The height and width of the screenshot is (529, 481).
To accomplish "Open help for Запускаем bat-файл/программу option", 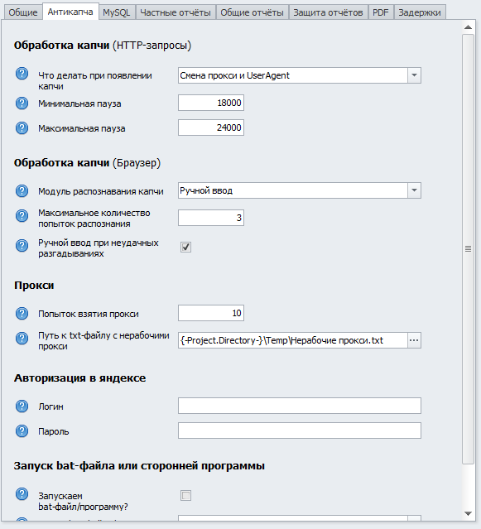I will tap(22, 494).
